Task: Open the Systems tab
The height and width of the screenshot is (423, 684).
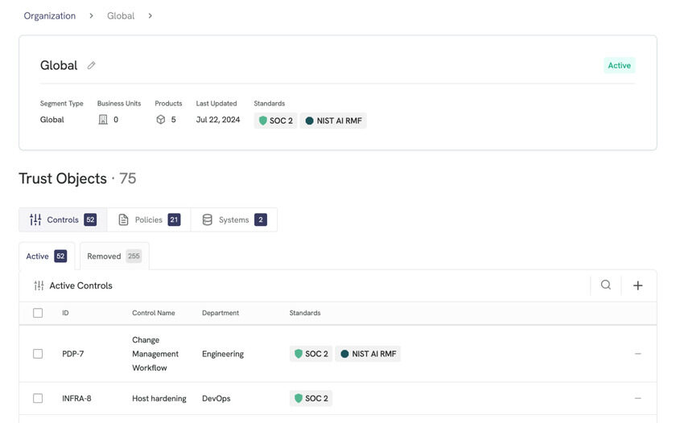Action: click(234, 220)
